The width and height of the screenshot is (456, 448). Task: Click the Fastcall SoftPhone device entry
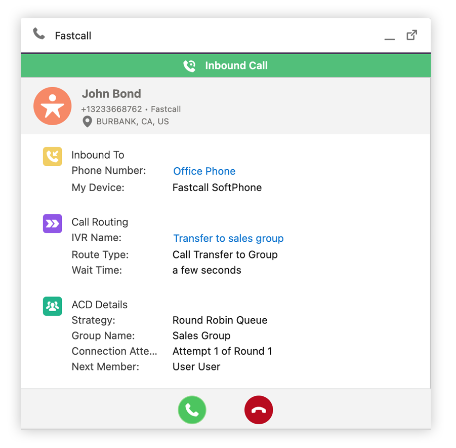pos(217,188)
